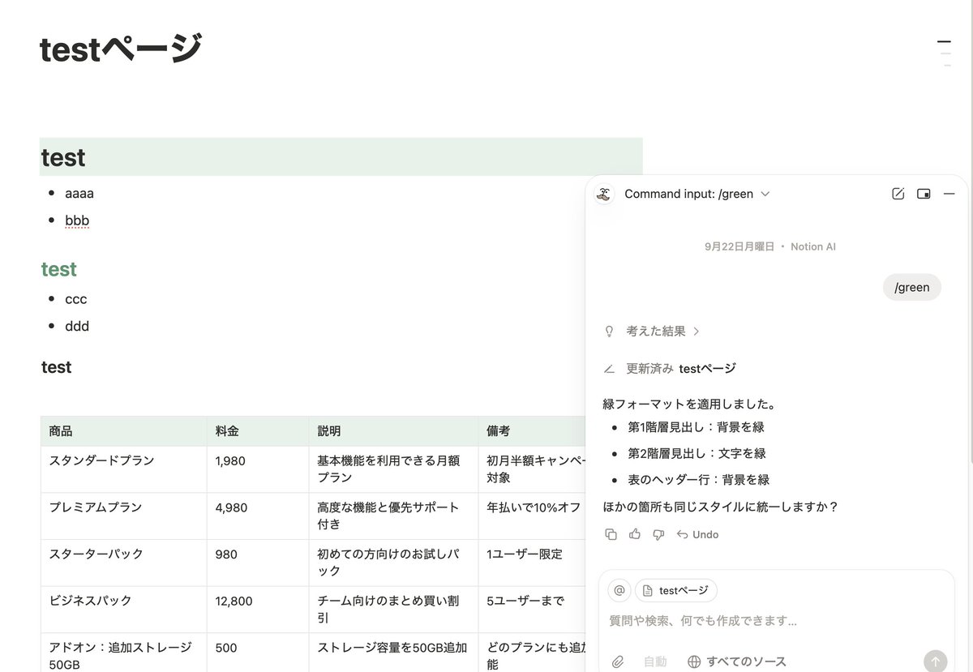Click the globe icon next to すべてのソース

pos(695,661)
